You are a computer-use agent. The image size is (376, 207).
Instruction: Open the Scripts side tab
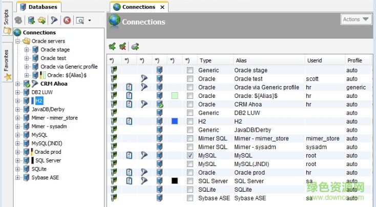(x=6, y=17)
